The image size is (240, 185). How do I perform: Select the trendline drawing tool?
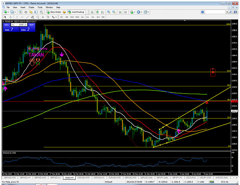click(x=27, y=17)
